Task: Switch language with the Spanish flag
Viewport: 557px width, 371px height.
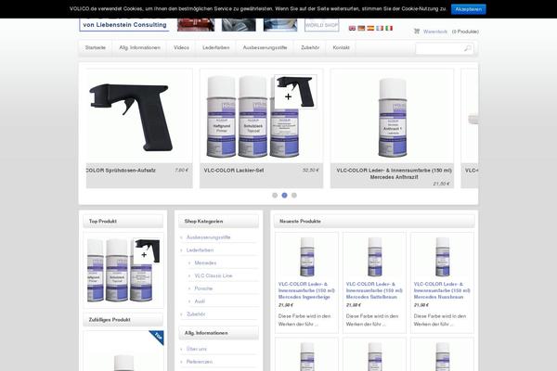Action: click(370, 28)
